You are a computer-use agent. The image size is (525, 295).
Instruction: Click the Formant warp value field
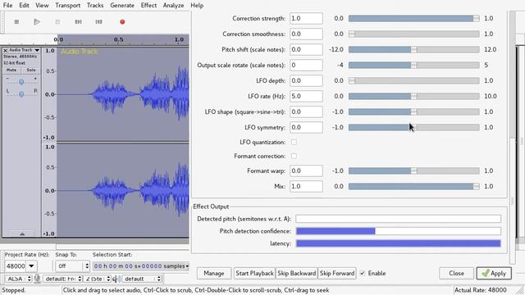[x=306, y=170]
